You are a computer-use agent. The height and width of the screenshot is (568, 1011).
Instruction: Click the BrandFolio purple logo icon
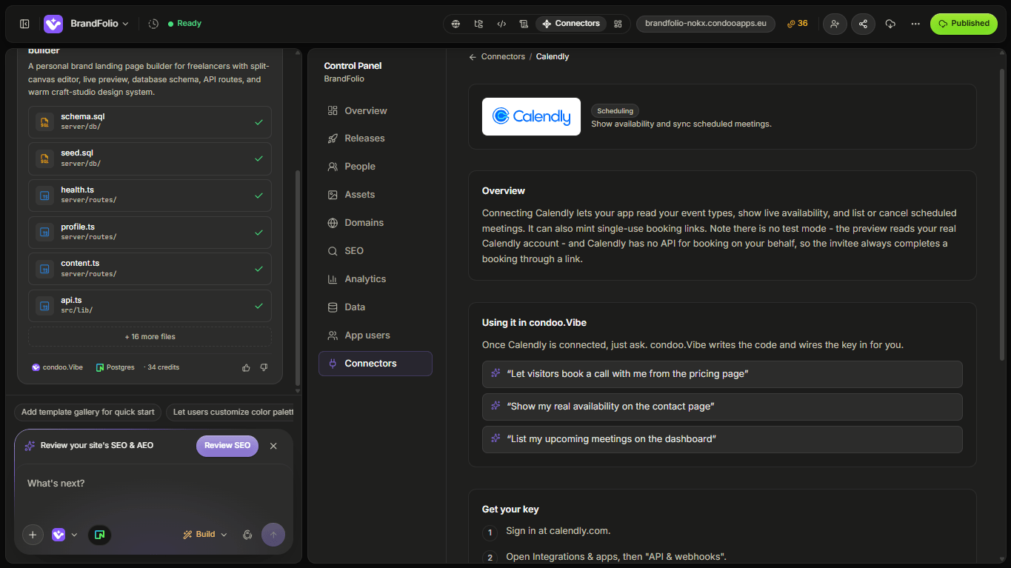pyautogui.click(x=53, y=24)
